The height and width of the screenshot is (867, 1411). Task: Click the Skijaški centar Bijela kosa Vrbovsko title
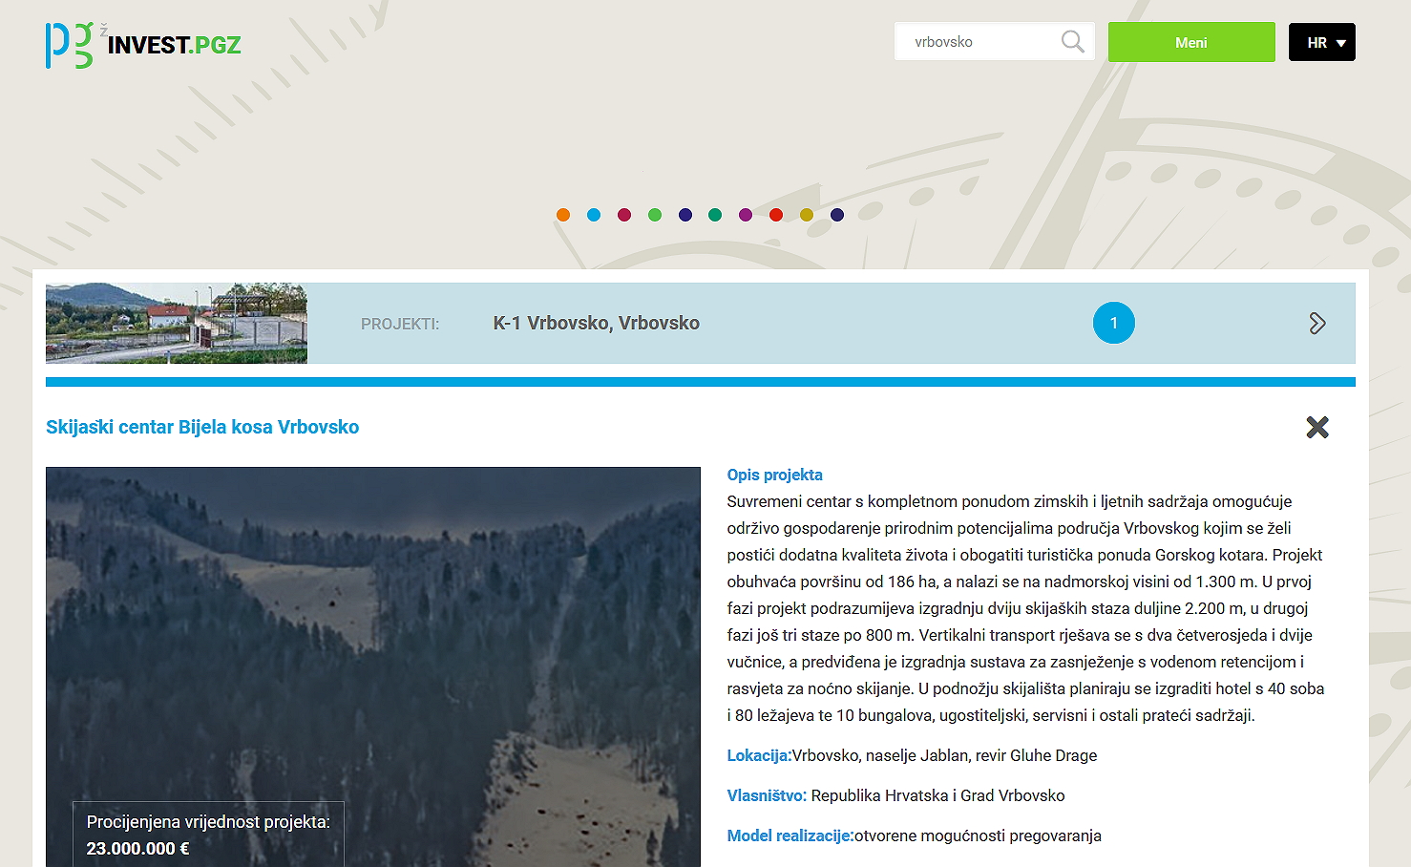point(202,427)
